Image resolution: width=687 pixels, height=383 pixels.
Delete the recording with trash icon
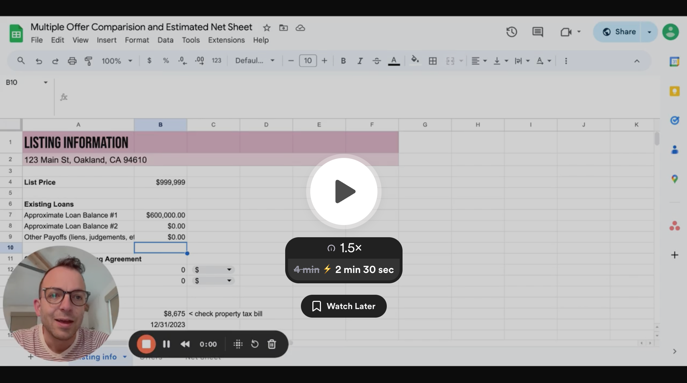(x=272, y=344)
